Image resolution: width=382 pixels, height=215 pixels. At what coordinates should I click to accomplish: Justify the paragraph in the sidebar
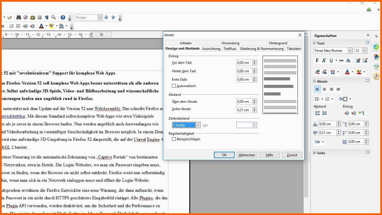(338, 89)
